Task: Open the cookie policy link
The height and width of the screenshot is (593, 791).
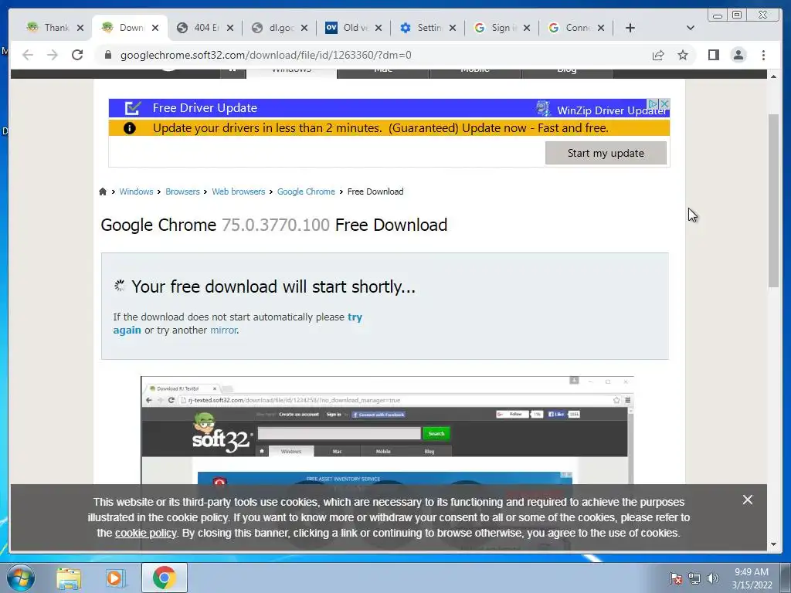Action: (x=146, y=533)
